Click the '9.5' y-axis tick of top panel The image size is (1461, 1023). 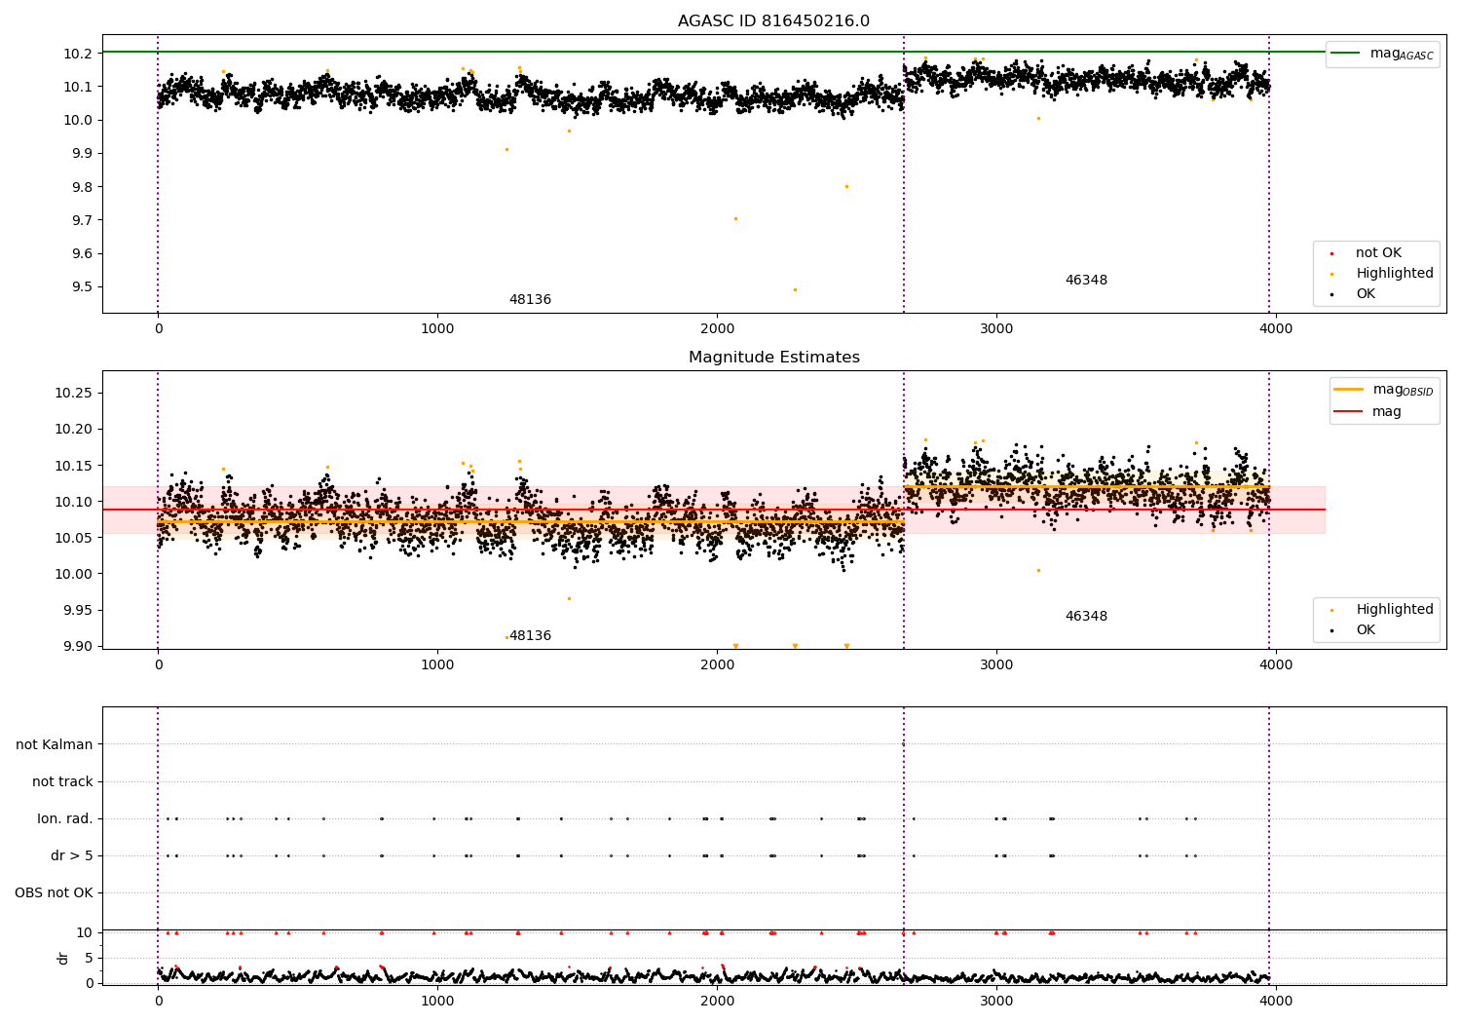83,286
